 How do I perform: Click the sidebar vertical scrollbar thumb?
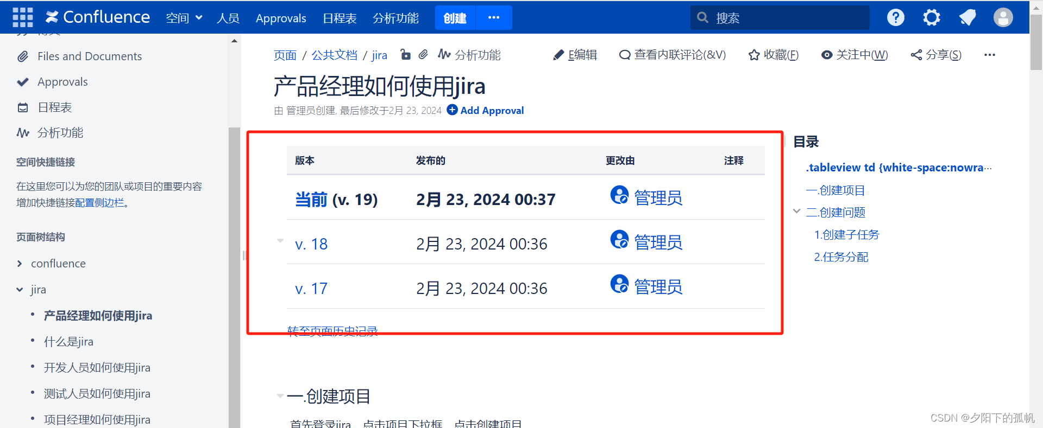click(234, 277)
